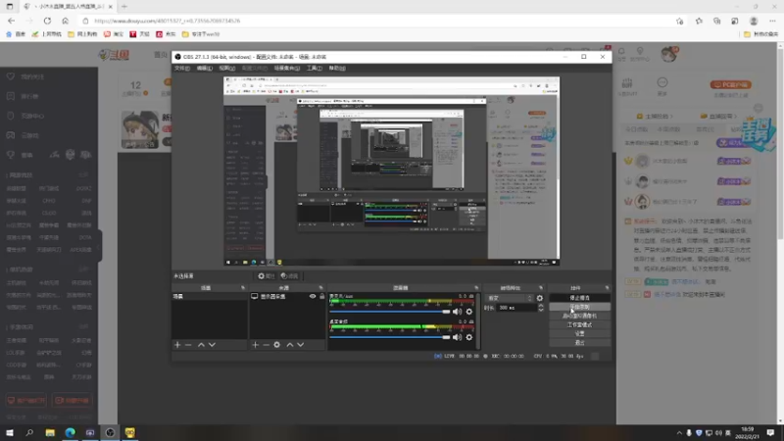Toggle lock on display capture source
The width and height of the screenshot is (784, 441).
(322, 297)
